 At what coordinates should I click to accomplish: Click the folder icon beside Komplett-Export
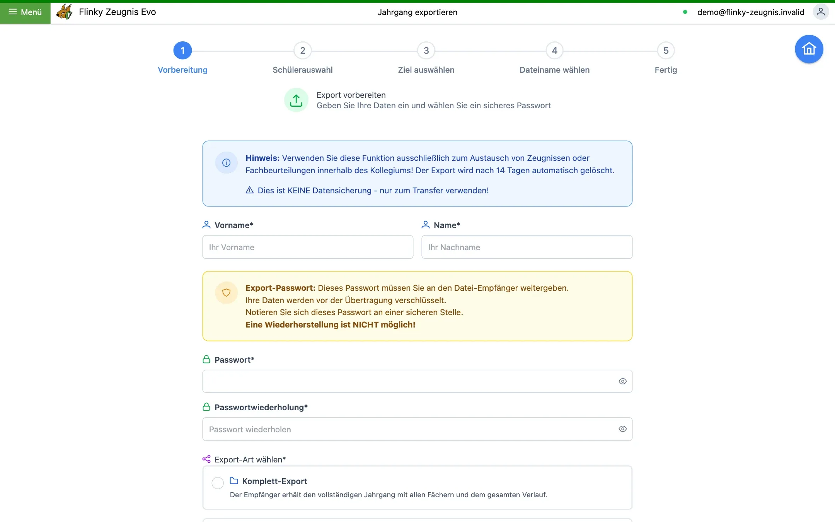(234, 481)
